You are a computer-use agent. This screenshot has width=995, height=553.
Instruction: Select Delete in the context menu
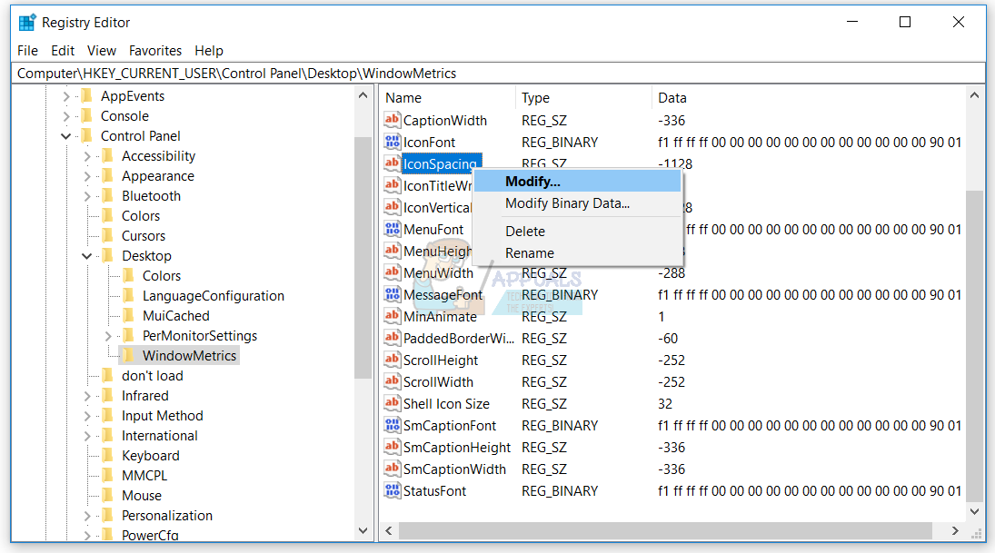(525, 232)
